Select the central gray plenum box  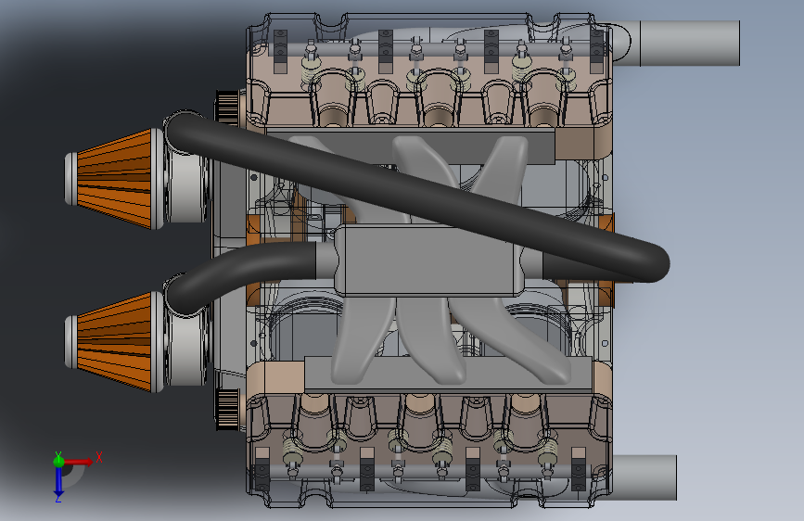tap(429, 261)
